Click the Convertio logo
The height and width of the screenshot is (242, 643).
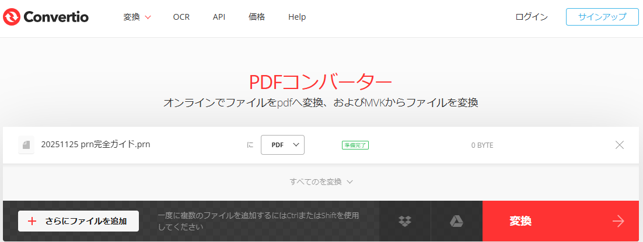coord(46,17)
